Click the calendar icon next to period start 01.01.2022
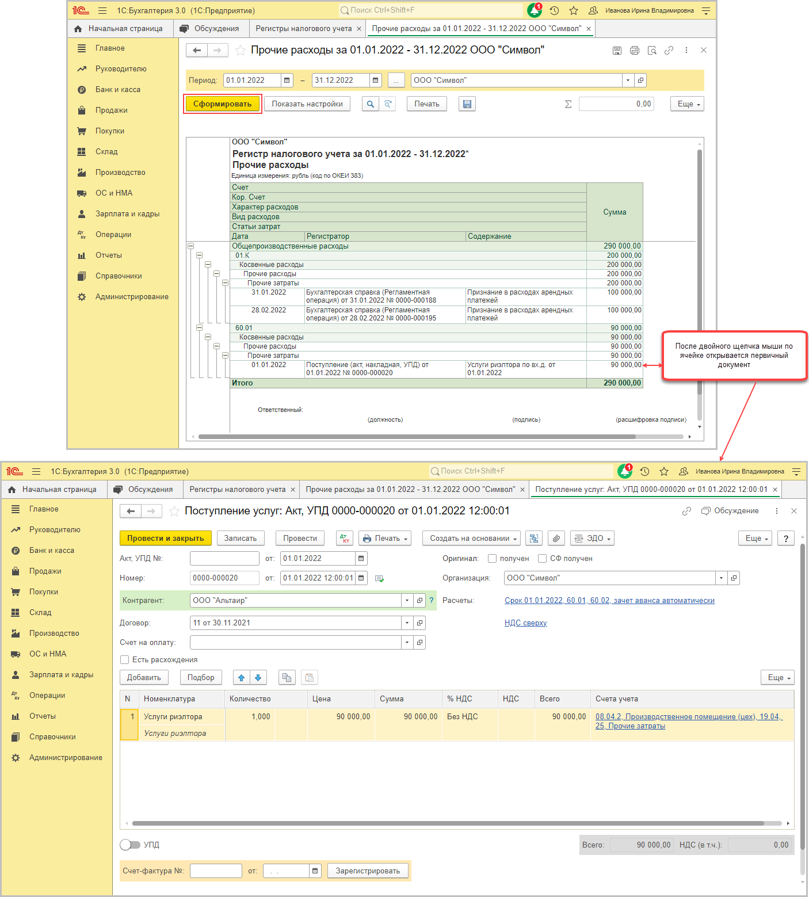 [x=287, y=81]
